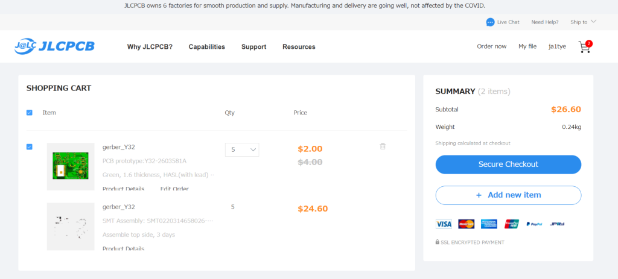618x279 pixels.
Task: Uncheck the gerber_Y32 PCB item checkbox
Action: [30, 147]
